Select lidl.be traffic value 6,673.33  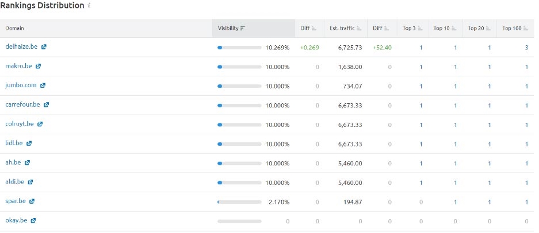tap(350, 144)
